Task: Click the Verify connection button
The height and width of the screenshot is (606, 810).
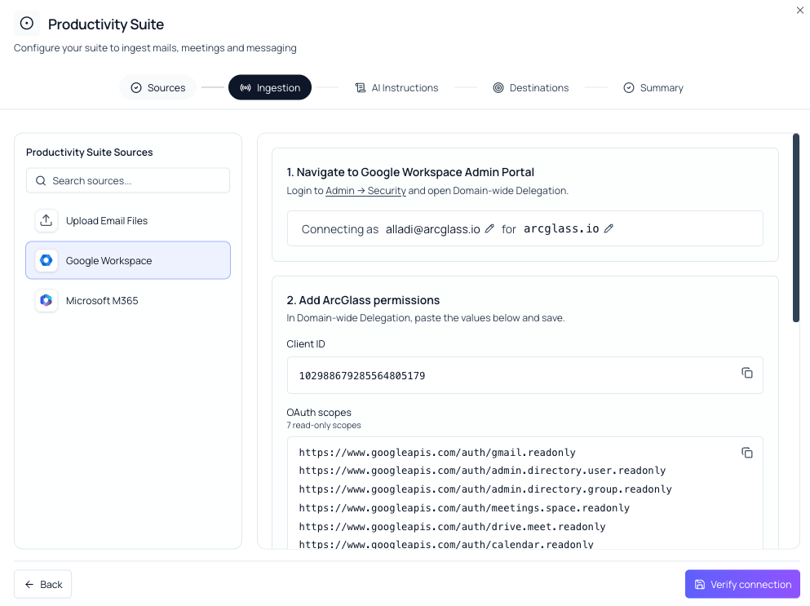Action: [742, 584]
